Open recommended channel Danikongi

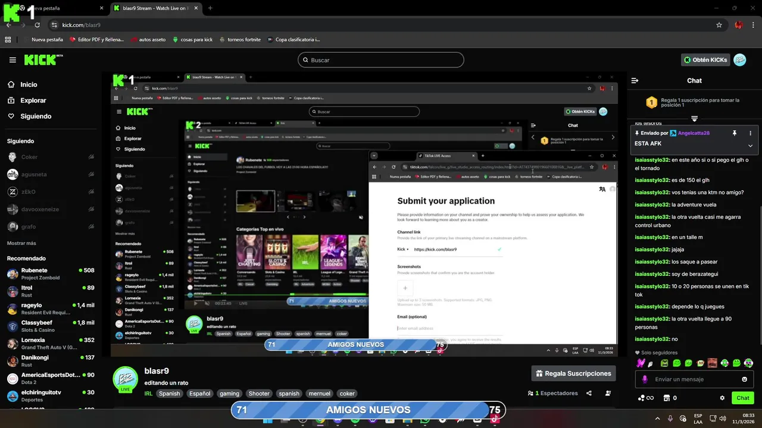[50, 361]
